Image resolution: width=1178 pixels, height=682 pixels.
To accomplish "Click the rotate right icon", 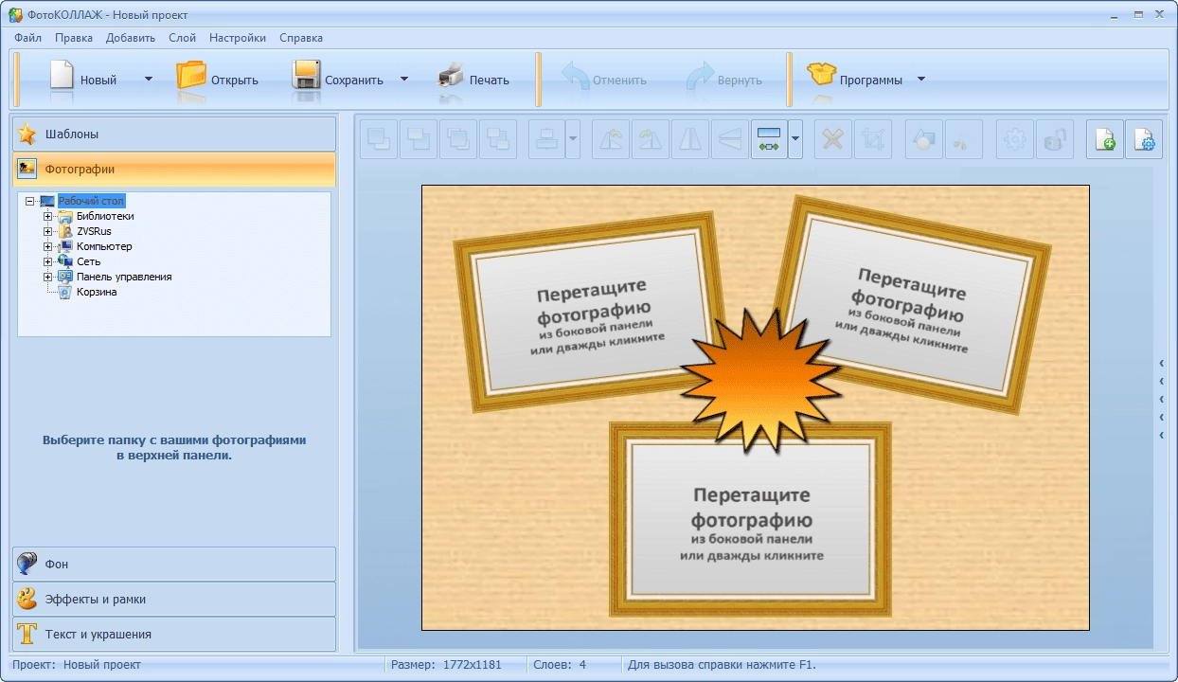I will (651, 139).
